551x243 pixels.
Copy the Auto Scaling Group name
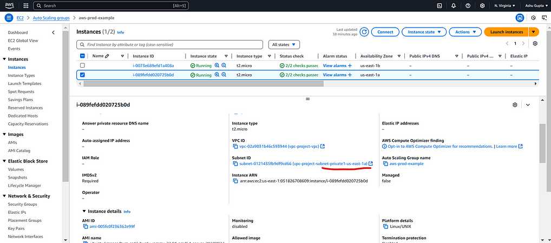(385, 163)
